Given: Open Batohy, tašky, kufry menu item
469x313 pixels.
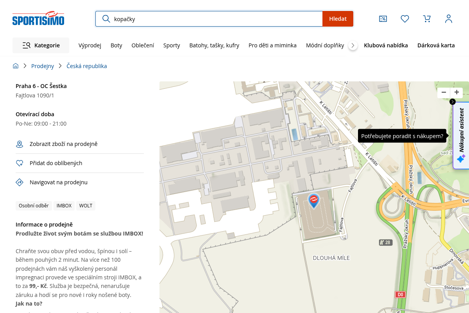Looking at the screenshot, I should click(214, 45).
